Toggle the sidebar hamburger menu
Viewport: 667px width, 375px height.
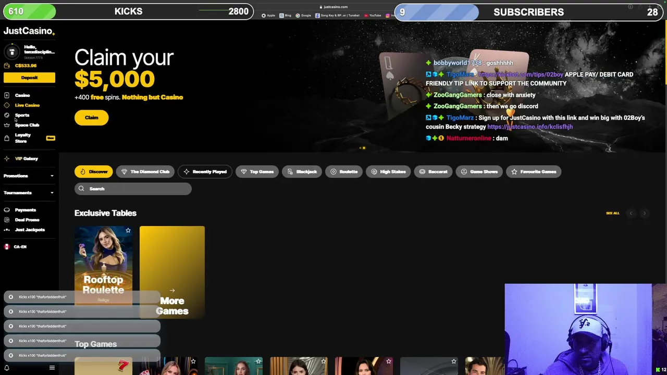pos(52,368)
